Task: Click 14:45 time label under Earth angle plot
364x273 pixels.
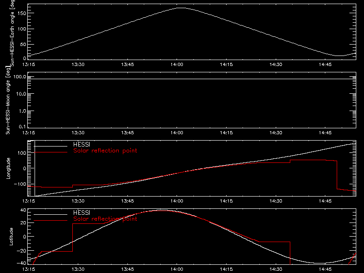Action: point(325,65)
